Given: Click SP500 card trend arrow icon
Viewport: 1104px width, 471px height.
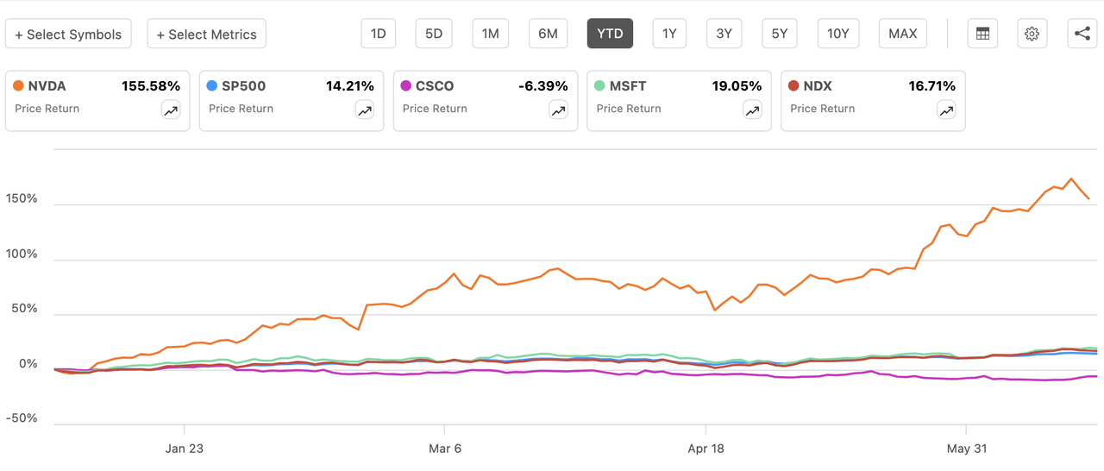Looking at the screenshot, I should point(365,110).
